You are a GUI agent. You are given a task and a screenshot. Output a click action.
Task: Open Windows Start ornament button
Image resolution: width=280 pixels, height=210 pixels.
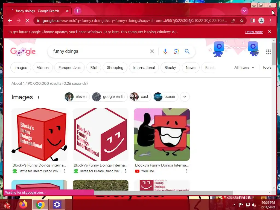7,205
